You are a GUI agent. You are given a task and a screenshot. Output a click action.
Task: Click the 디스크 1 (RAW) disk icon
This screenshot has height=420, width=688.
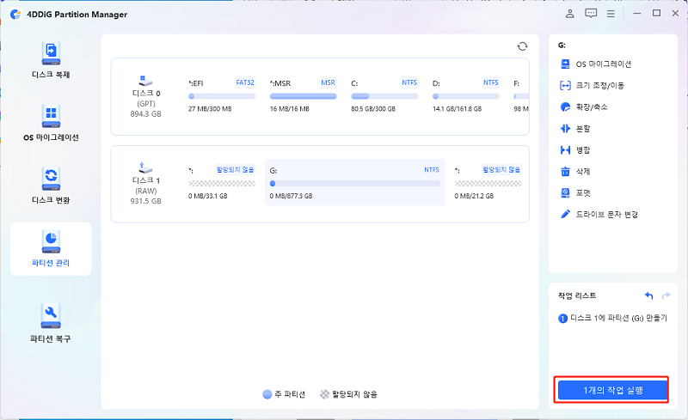click(x=145, y=168)
